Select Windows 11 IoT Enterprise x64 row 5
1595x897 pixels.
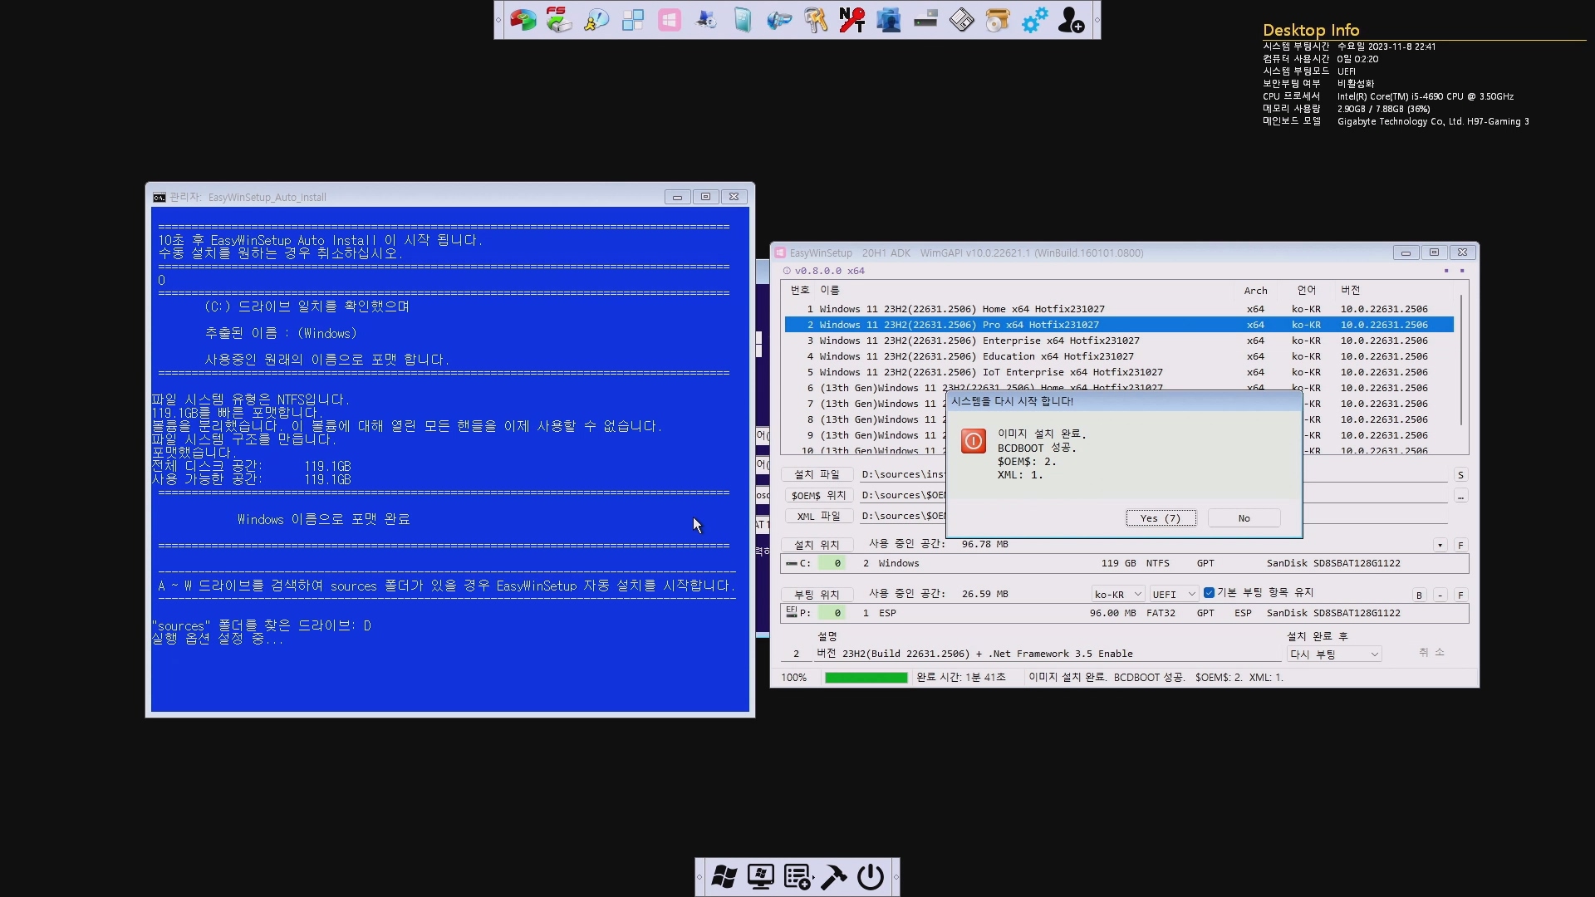tap(1119, 372)
